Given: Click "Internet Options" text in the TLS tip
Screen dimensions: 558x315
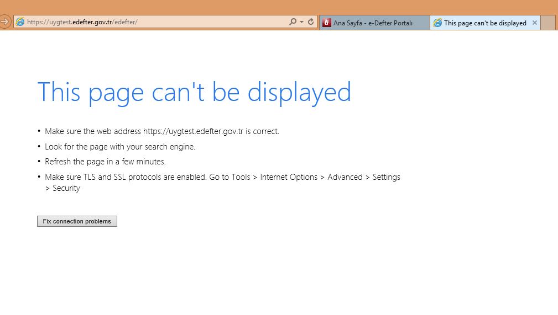Looking at the screenshot, I should click(x=289, y=177).
